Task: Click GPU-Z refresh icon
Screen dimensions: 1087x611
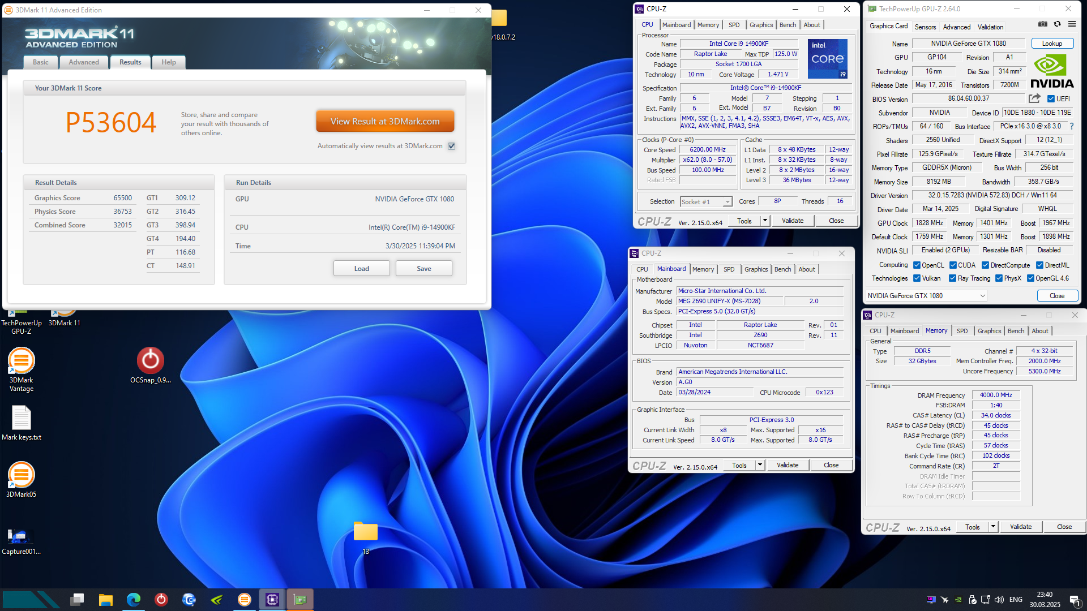Action: pos(1057,24)
